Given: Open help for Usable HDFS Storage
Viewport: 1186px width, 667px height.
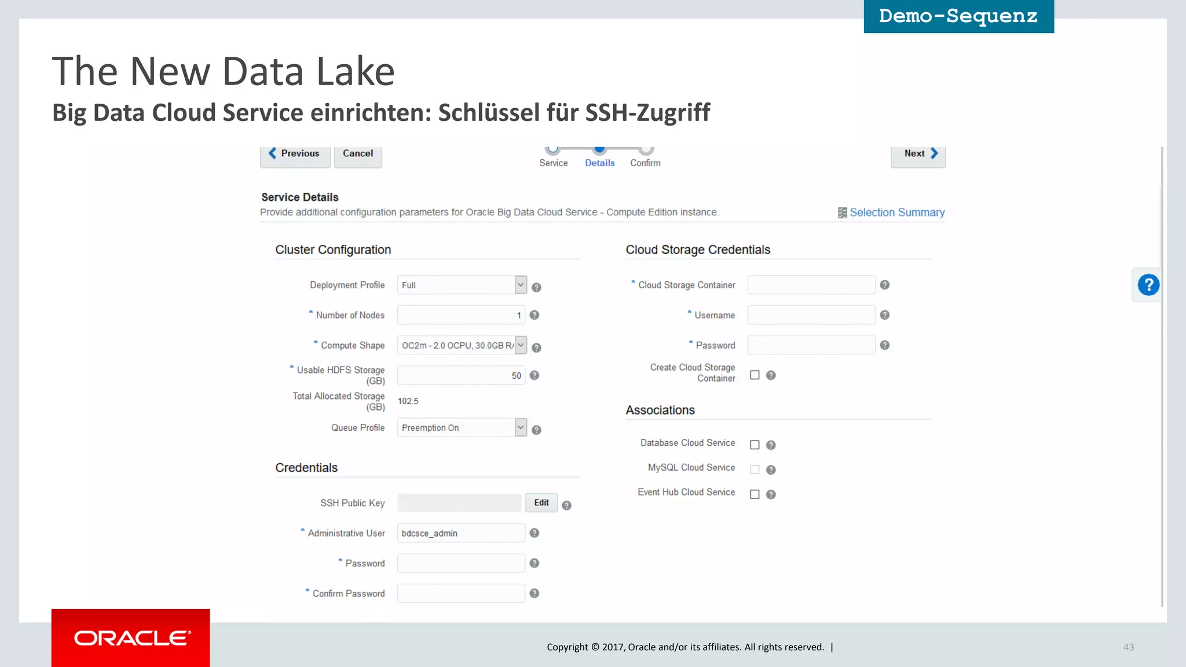Looking at the screenshot, I should coord(535,375).
